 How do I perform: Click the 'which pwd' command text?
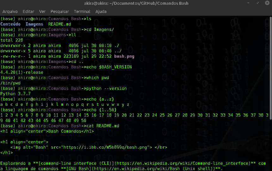coord(98,77)
